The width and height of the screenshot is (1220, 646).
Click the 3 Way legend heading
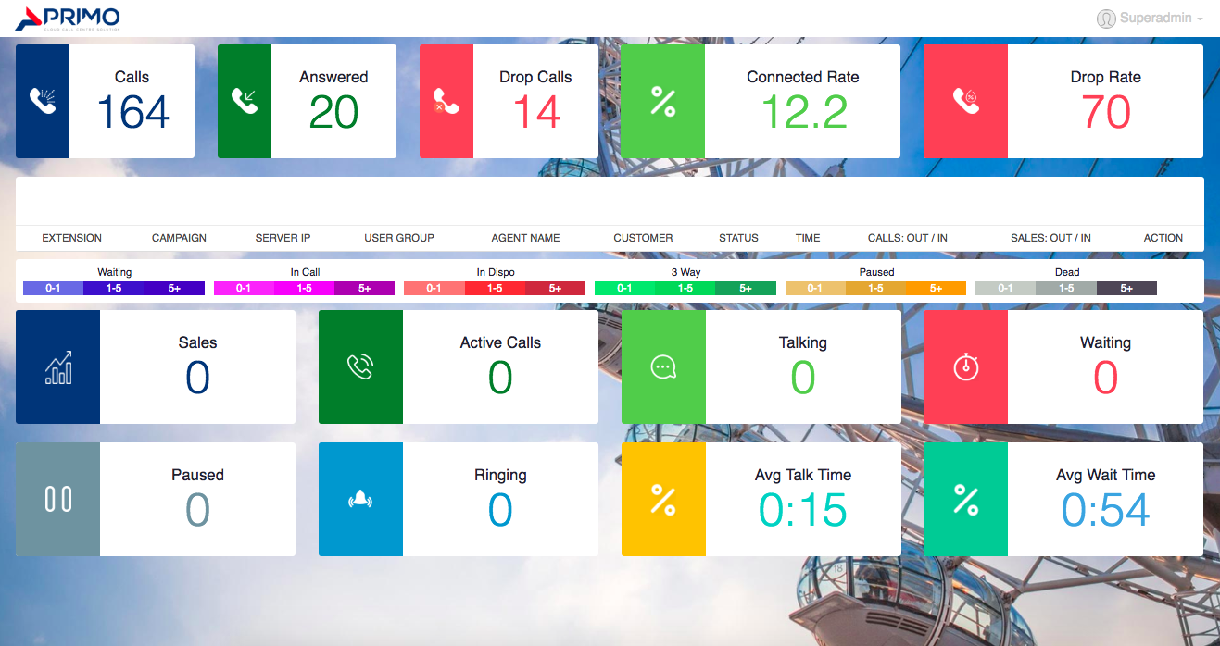pos(685,272)
